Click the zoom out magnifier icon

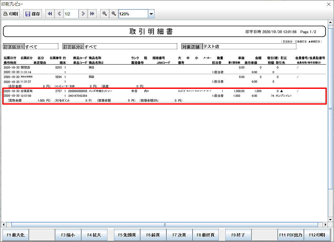pos(104,14)
